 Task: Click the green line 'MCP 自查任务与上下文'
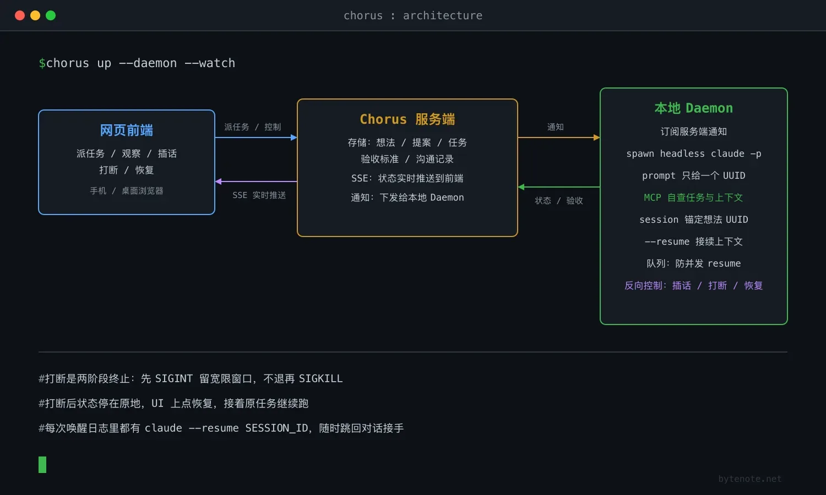tap(694, 197)
